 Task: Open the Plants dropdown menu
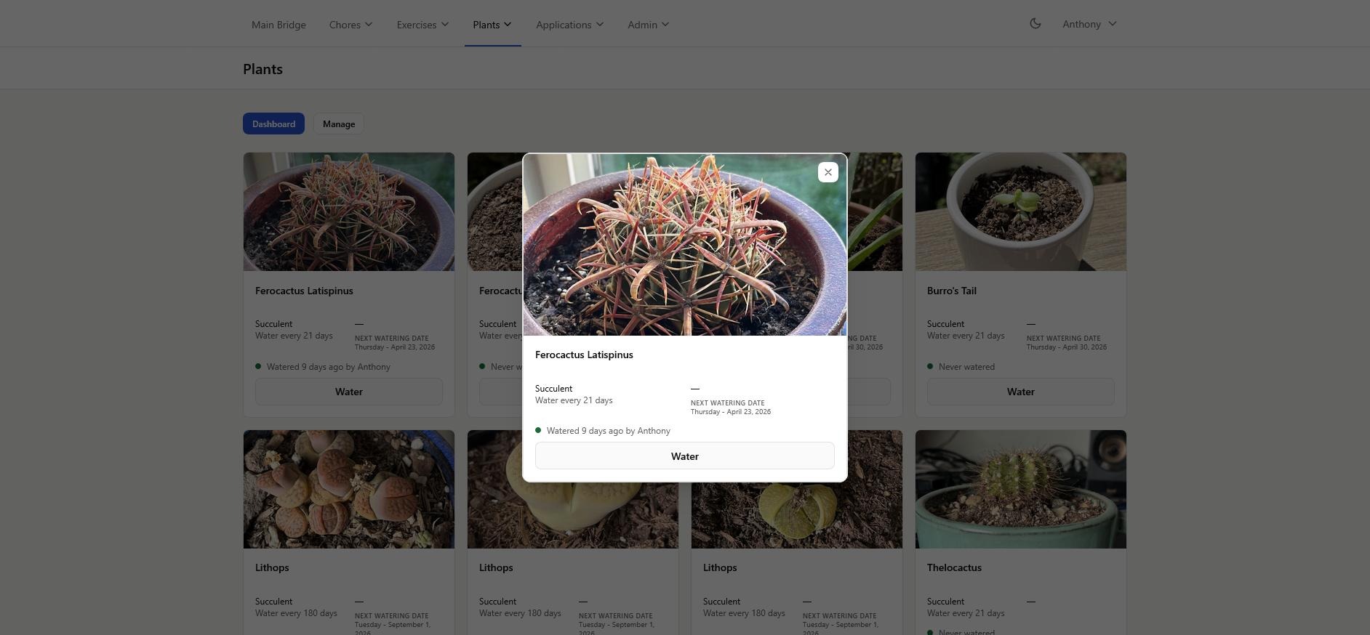(492, 25)
